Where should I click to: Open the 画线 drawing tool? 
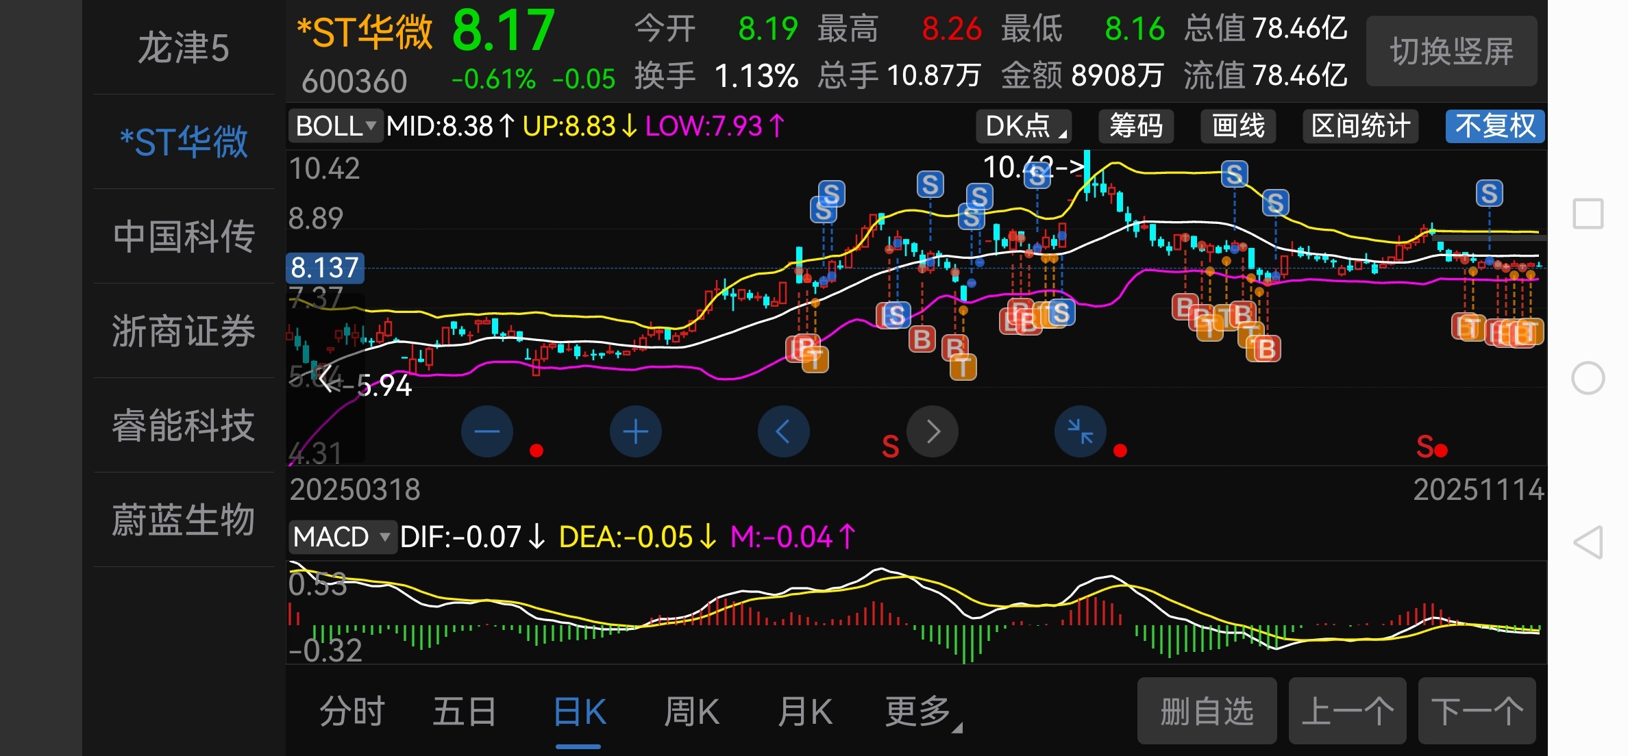(1237, 126)
